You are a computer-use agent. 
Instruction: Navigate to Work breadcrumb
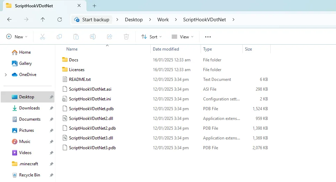click(x=163, y=20)
